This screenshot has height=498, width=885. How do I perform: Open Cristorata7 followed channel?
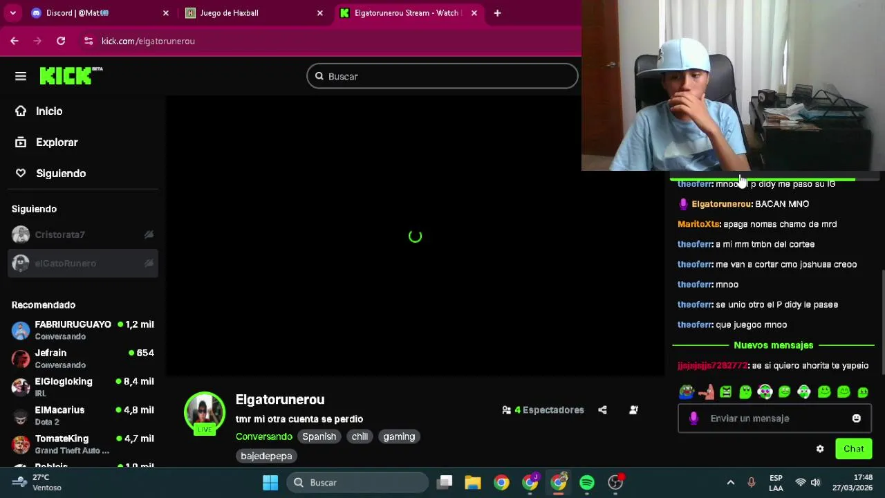click(x=83, y=234)
